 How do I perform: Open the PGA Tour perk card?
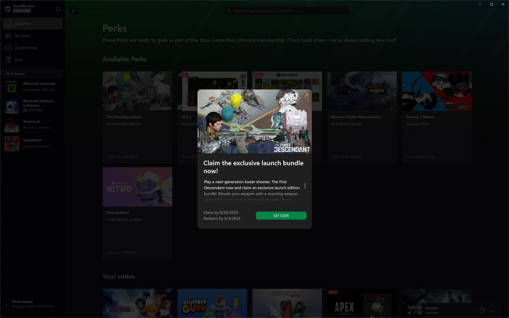pyautogui.click(x=287, y=81)
